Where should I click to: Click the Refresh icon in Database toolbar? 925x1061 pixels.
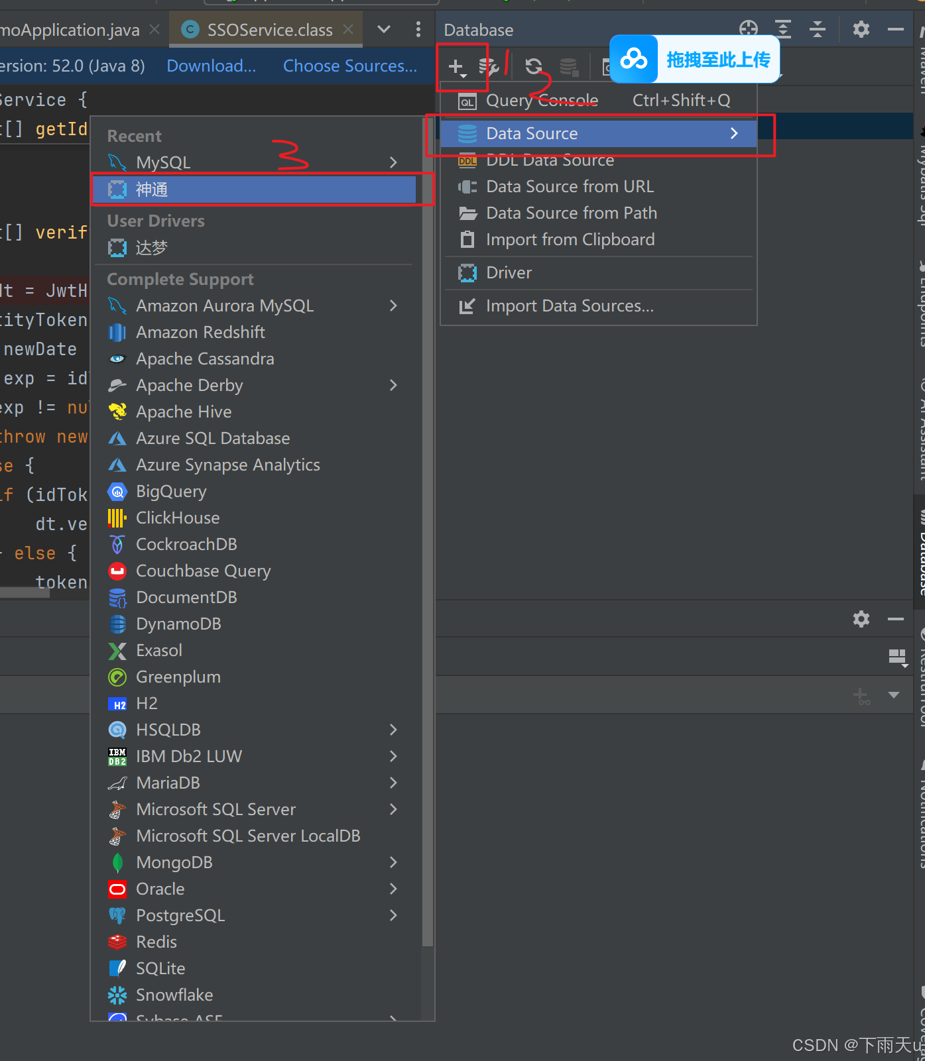pos(534,66)
